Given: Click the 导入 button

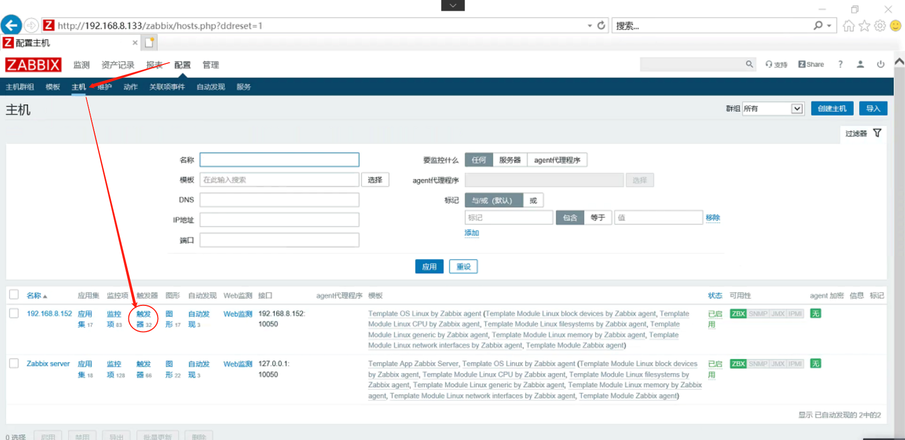Looking at the screenshot, I should [x=873, y=108].
